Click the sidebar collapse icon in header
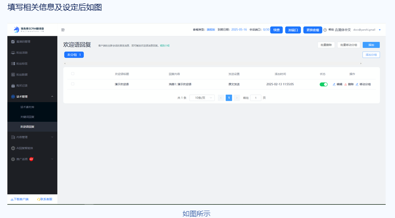Viewport: 395px width, 218px height. click(63, 30)
